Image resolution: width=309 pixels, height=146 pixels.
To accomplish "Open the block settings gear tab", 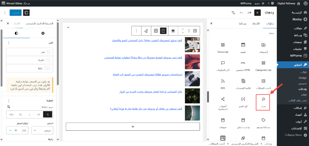I will pos(43,33).
